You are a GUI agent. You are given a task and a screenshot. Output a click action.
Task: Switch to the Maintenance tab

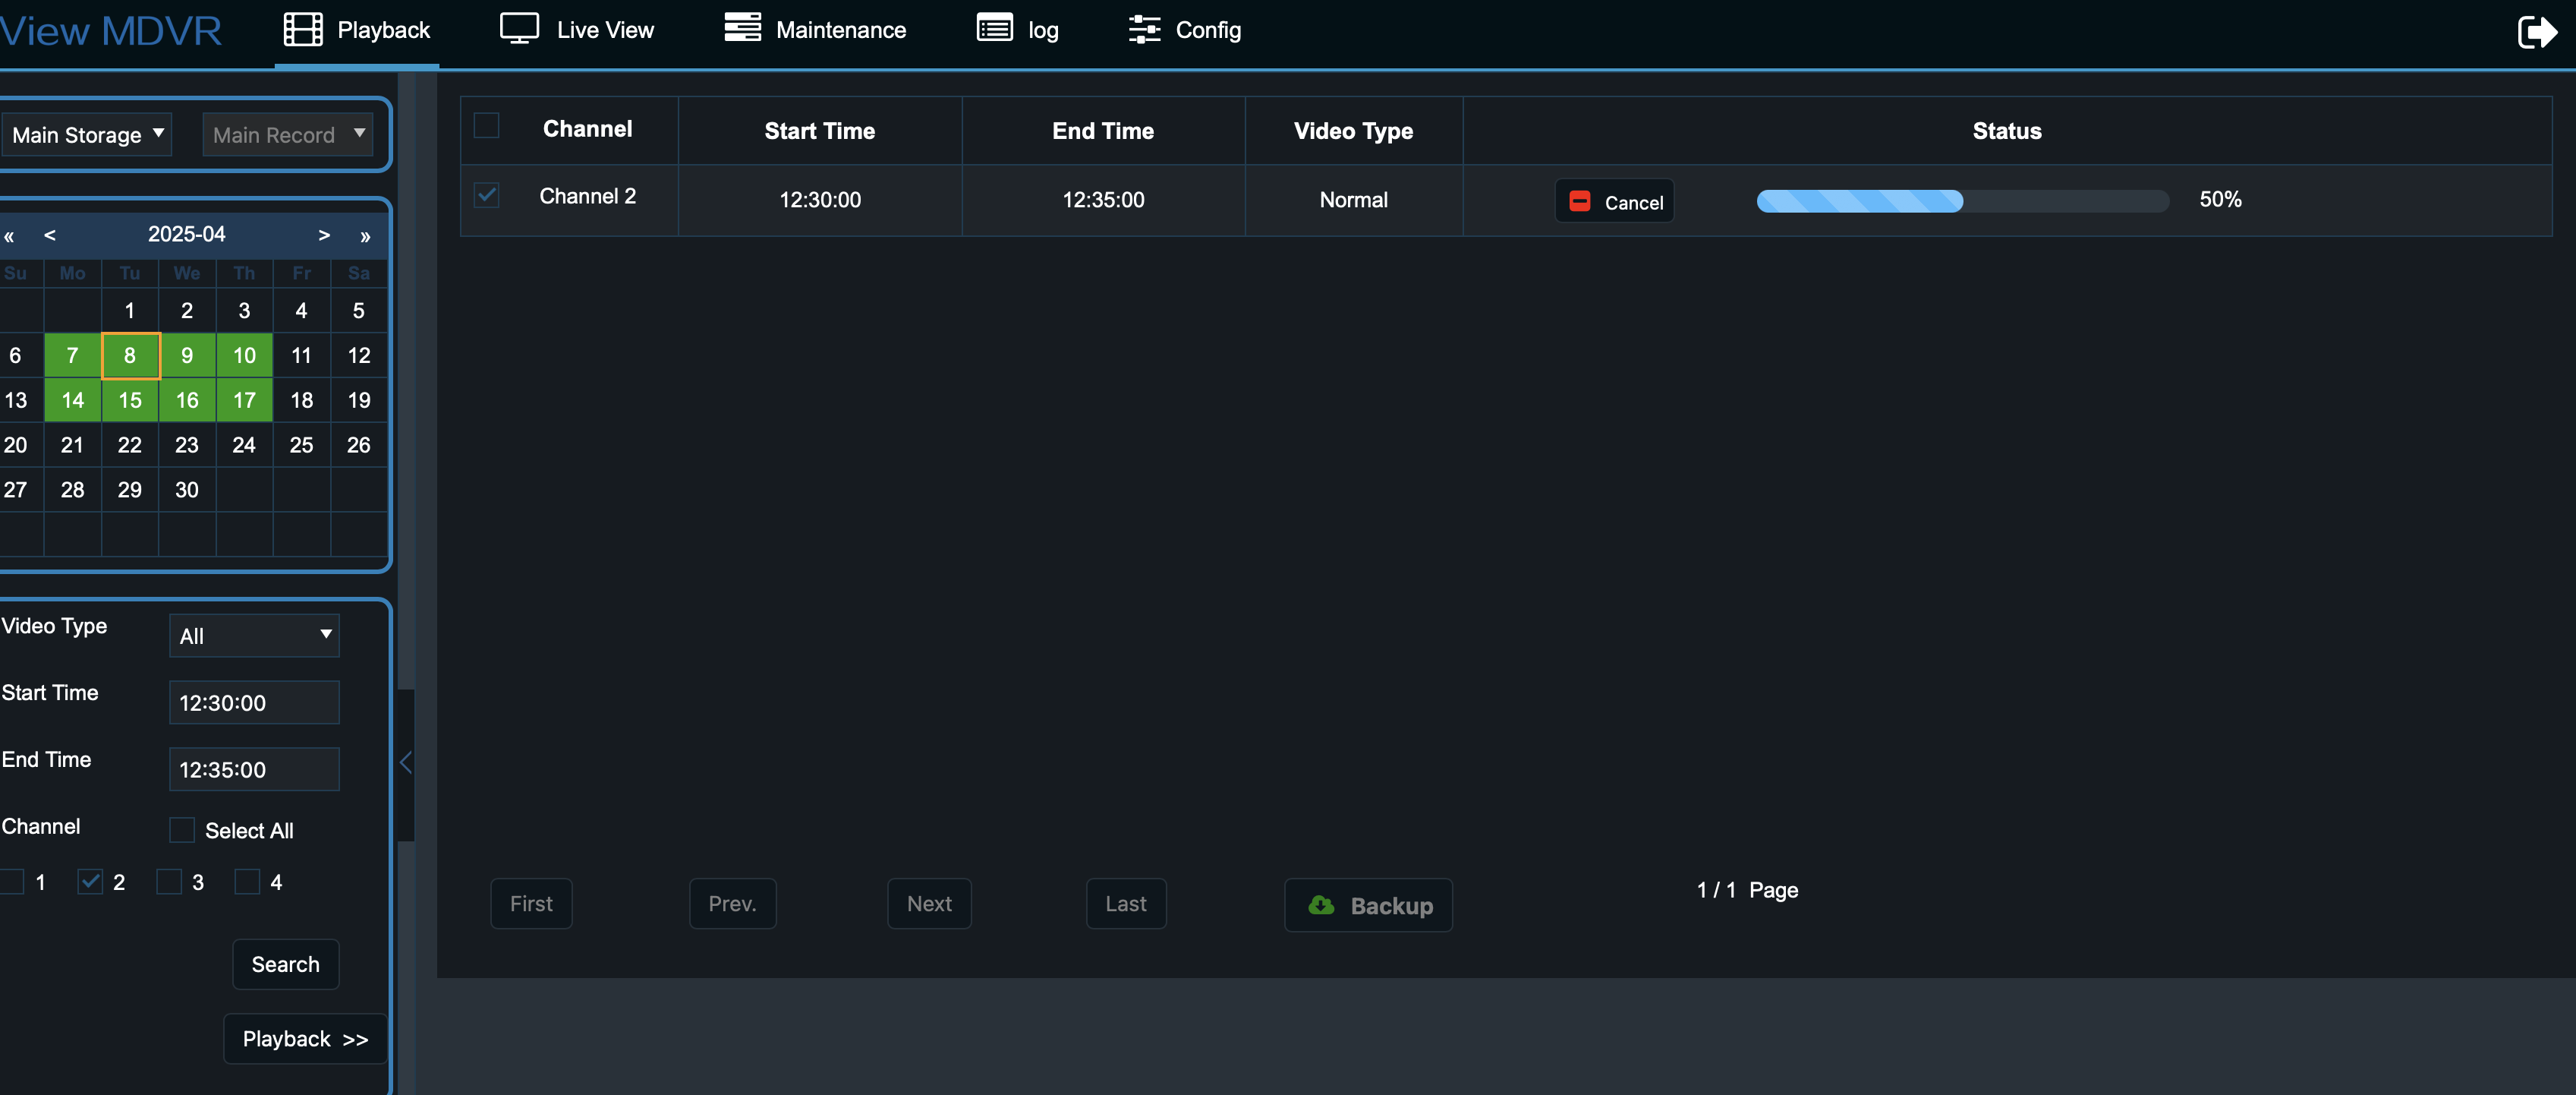(x=840, y=30)
